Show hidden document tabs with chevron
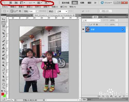Screen dimensions: 129x102 click(79, 15)
